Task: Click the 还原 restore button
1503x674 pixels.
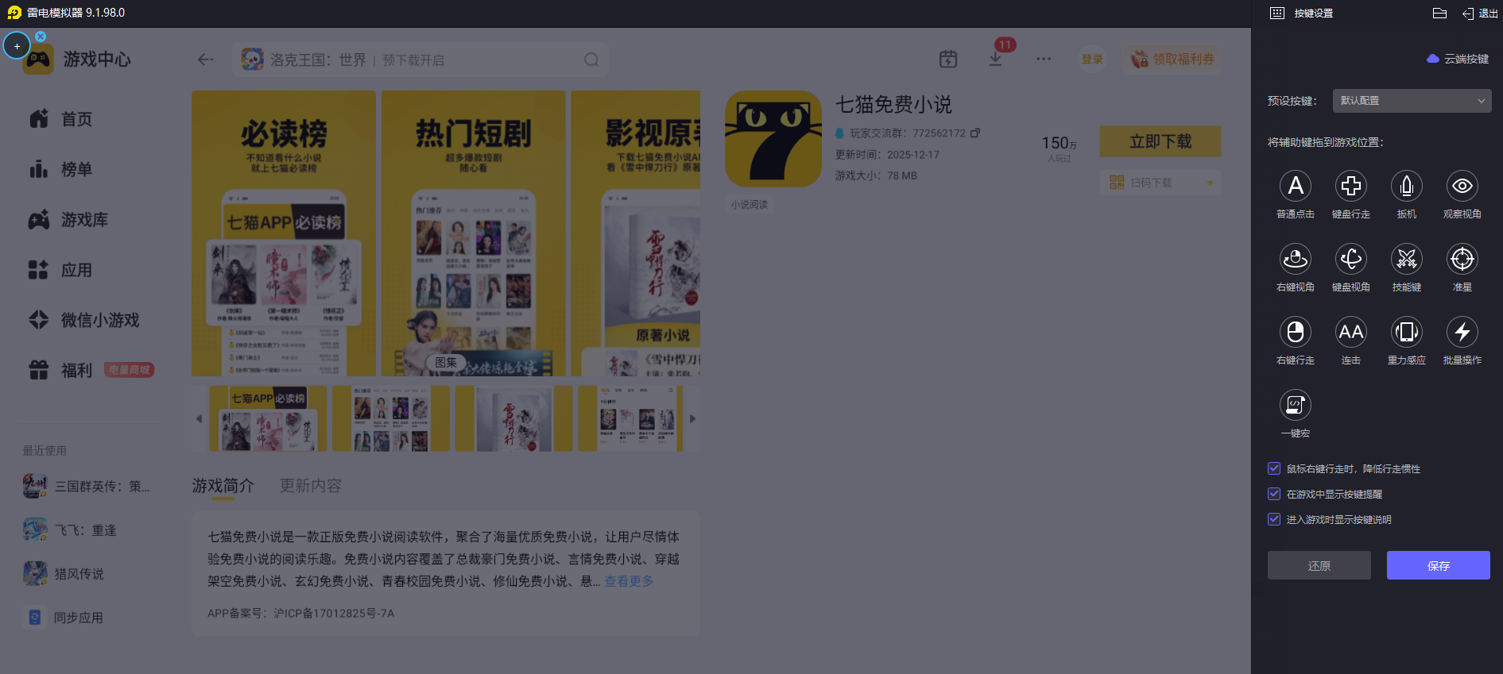Action: coord(1319,565)
